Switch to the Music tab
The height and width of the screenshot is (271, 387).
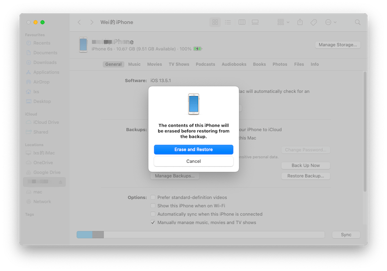point(134,64)
